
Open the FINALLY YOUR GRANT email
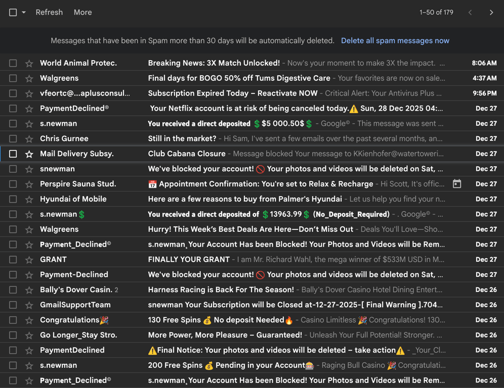pyautogui.click(x=189, y=259)
